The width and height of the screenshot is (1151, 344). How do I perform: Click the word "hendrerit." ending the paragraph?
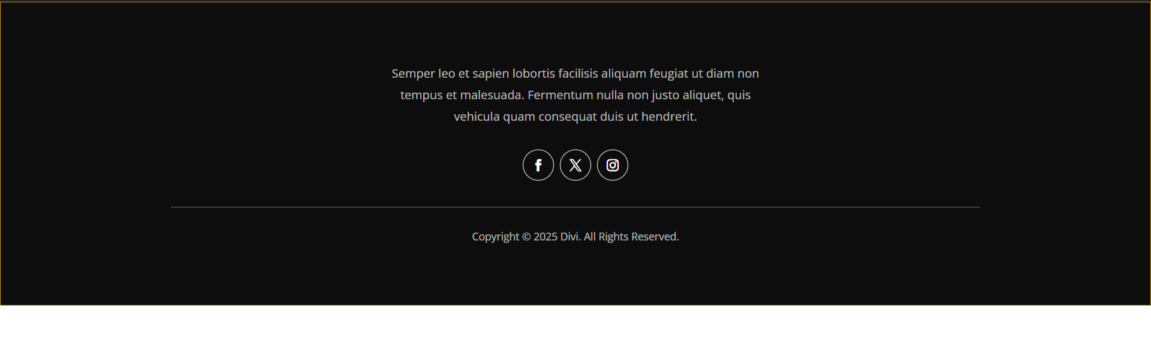[x=669, y=117]
